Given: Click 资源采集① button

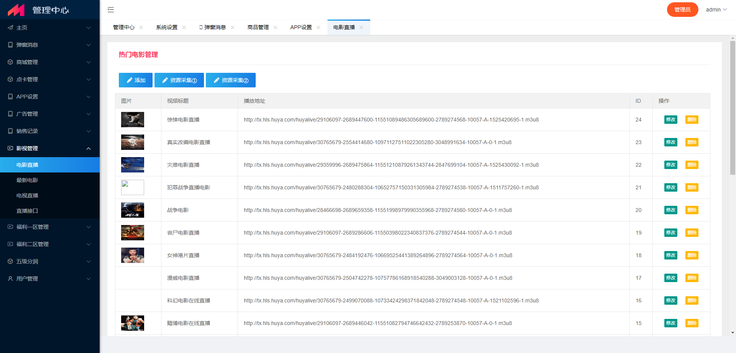Looking at the screenshot, I should click(179, 80).
